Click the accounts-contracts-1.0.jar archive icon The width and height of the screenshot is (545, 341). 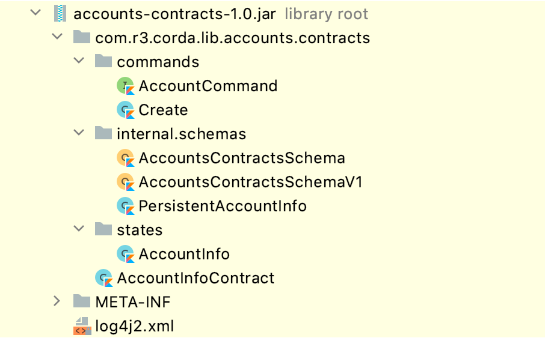click(x=60, y=14)
